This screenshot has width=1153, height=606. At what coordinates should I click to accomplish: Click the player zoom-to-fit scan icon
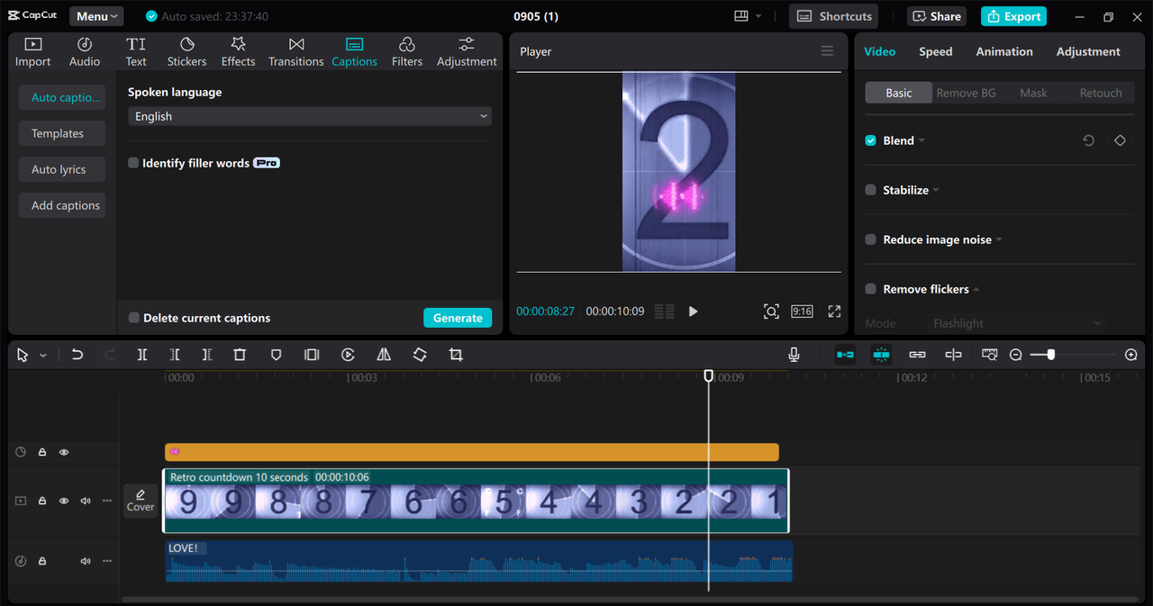point(771,311)
